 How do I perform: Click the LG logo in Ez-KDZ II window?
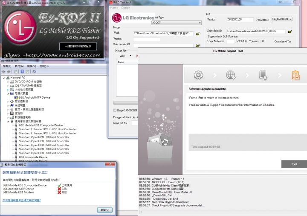20,27
